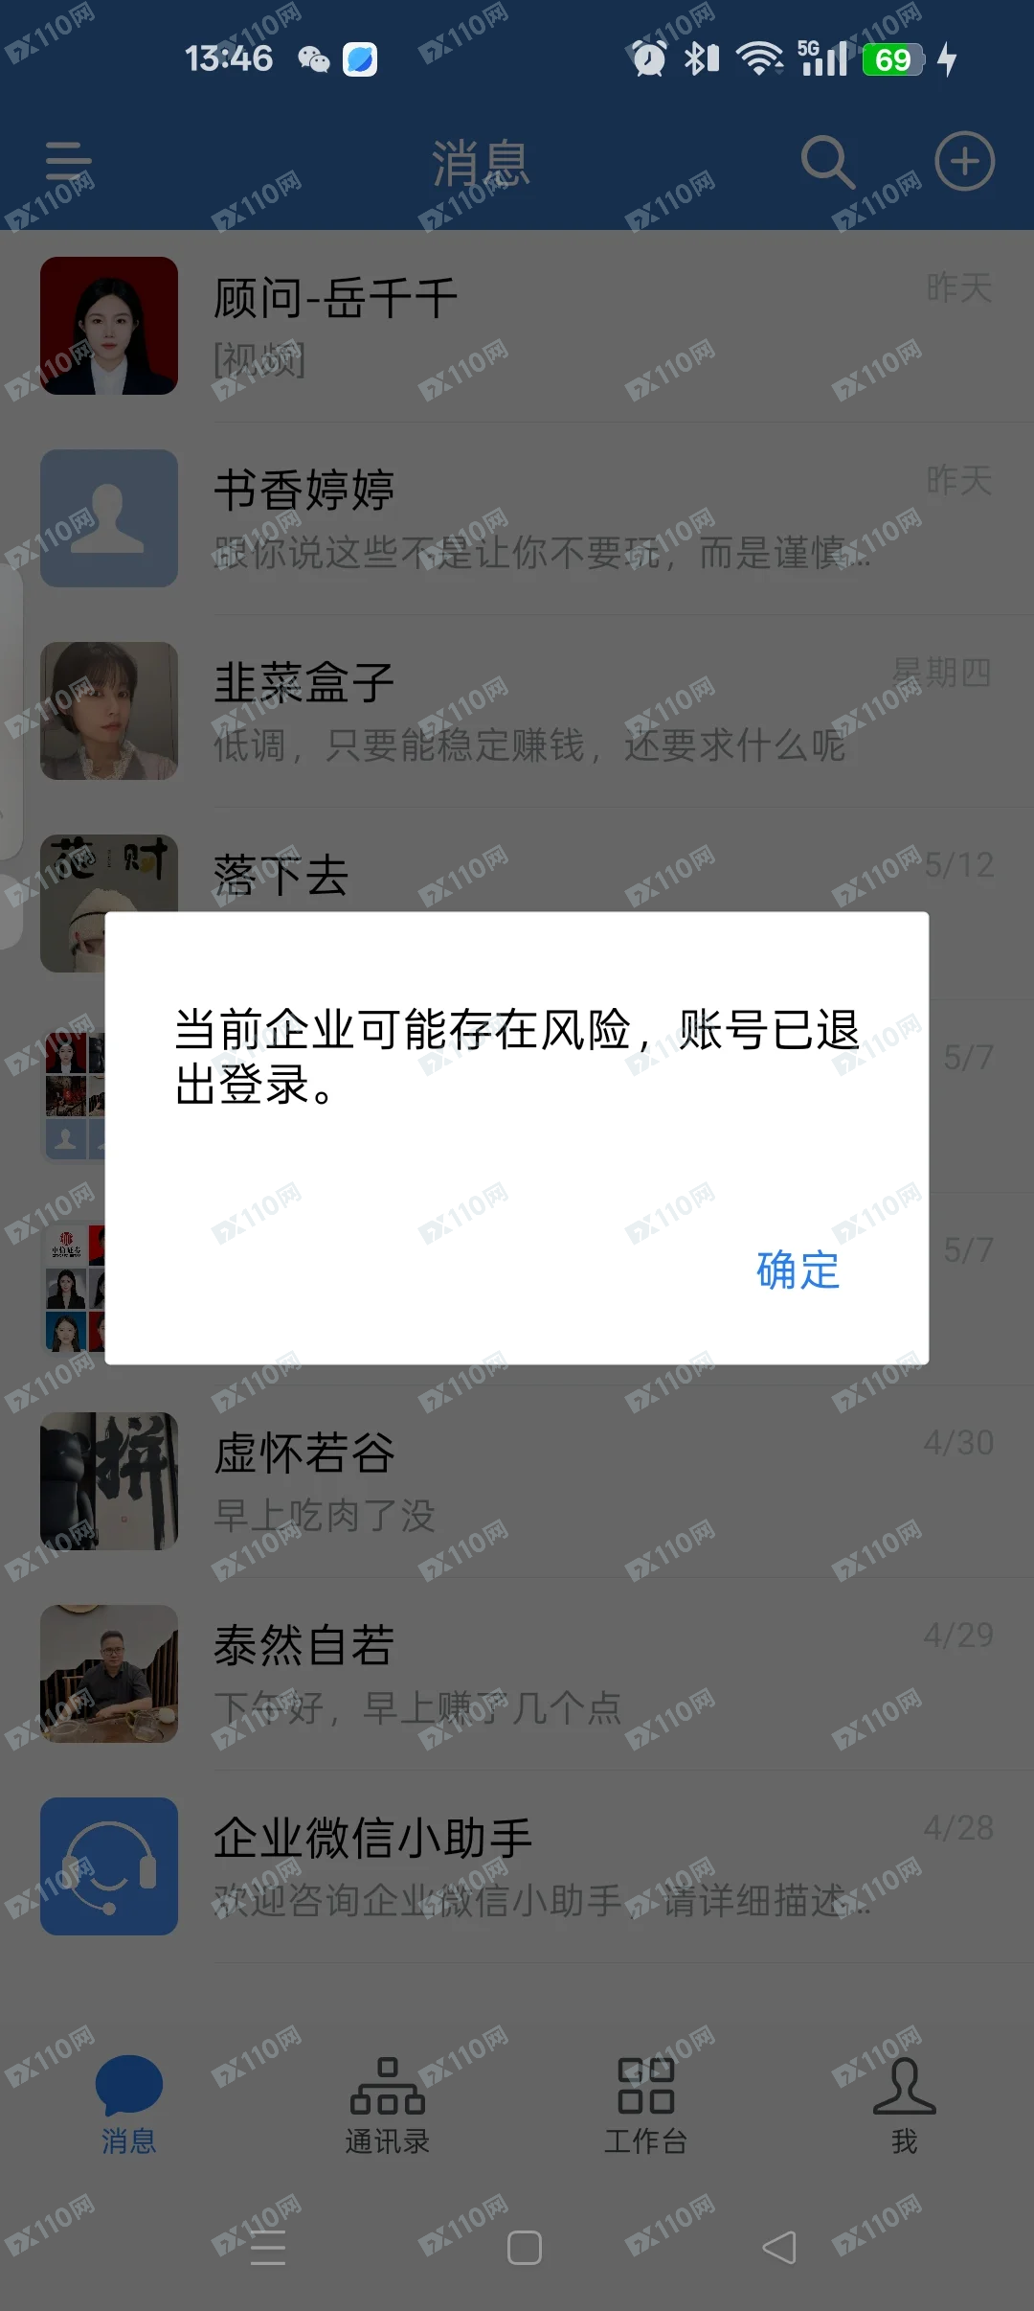The height and width of the screenshot is (2311, 1034).
Task: Tap the 消息 page title
Action: click(481, 163)
